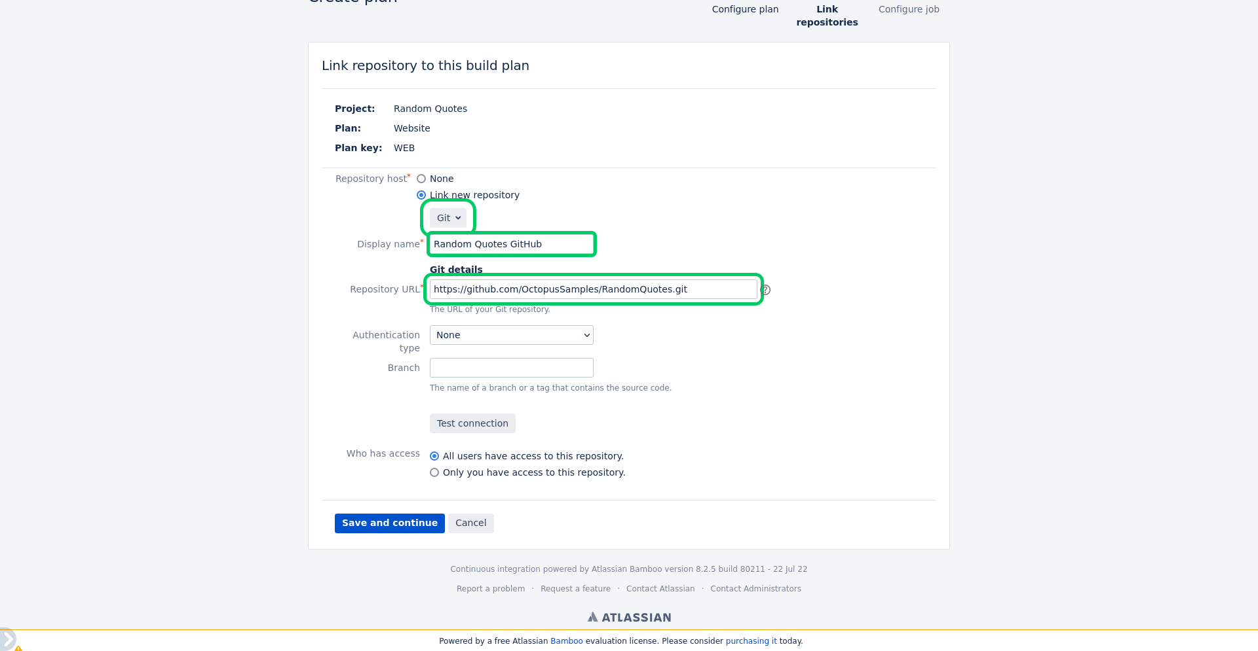Screen dimensions: 1258x651
Task: Expand the sidebar arrow at bottom left
Action: pyautogui.click(x=7, y=639)
